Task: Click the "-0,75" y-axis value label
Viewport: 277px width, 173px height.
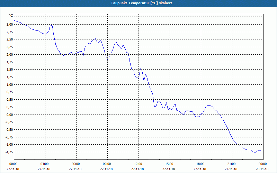Action: click(x=10, y=137)
